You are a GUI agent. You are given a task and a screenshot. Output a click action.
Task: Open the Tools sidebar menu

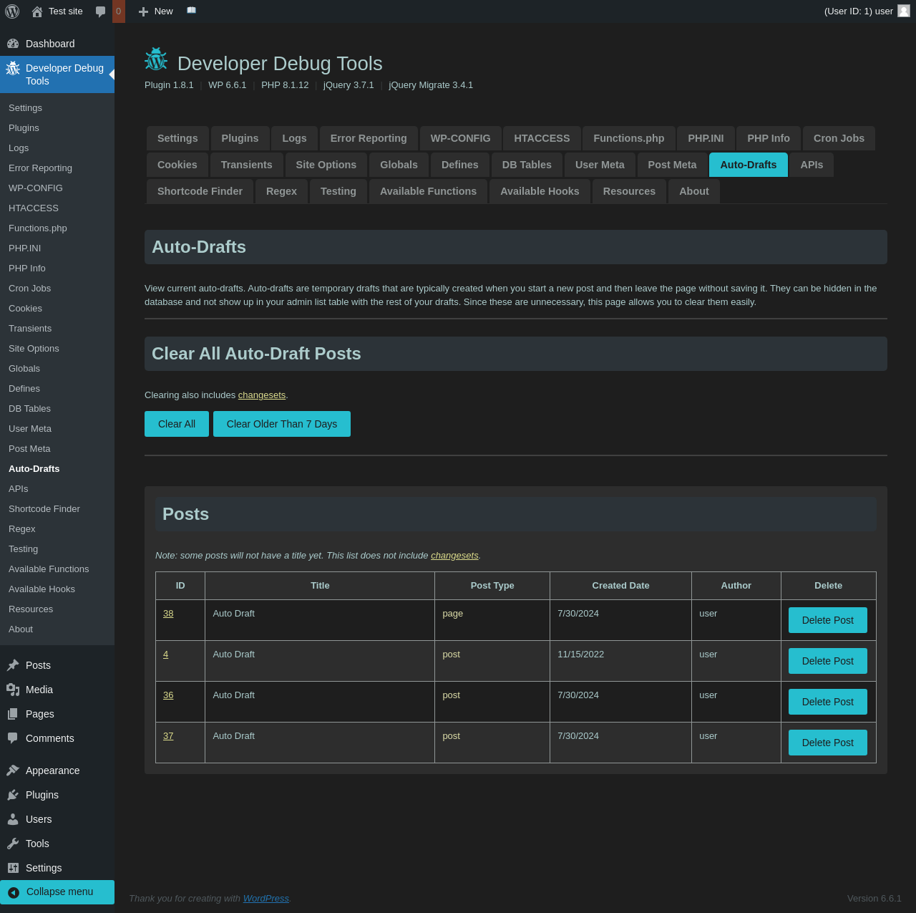[37, 844]
